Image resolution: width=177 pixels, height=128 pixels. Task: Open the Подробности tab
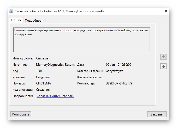click(34, 21)
